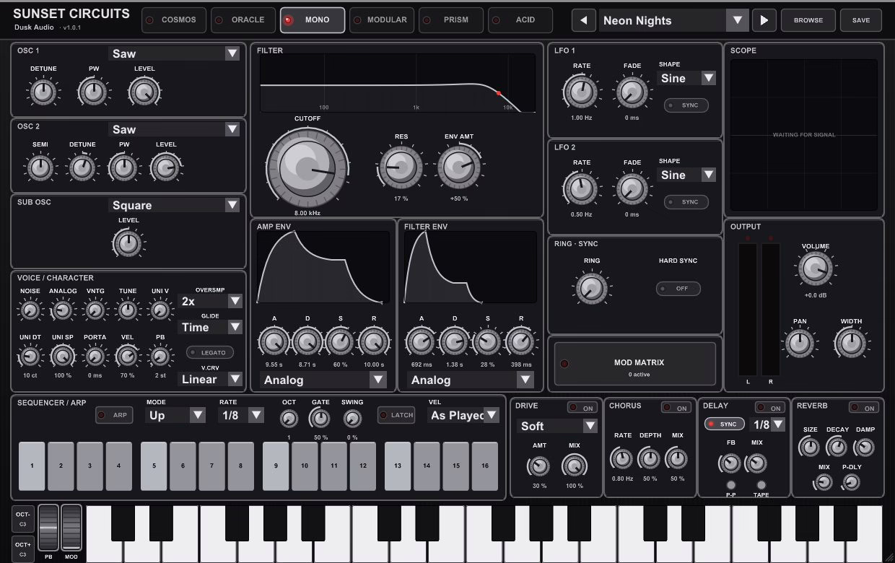The height and width of the screenshot is (563, 895).
Task: Enable the ARP toggle
Action: [x=114, y=415]
